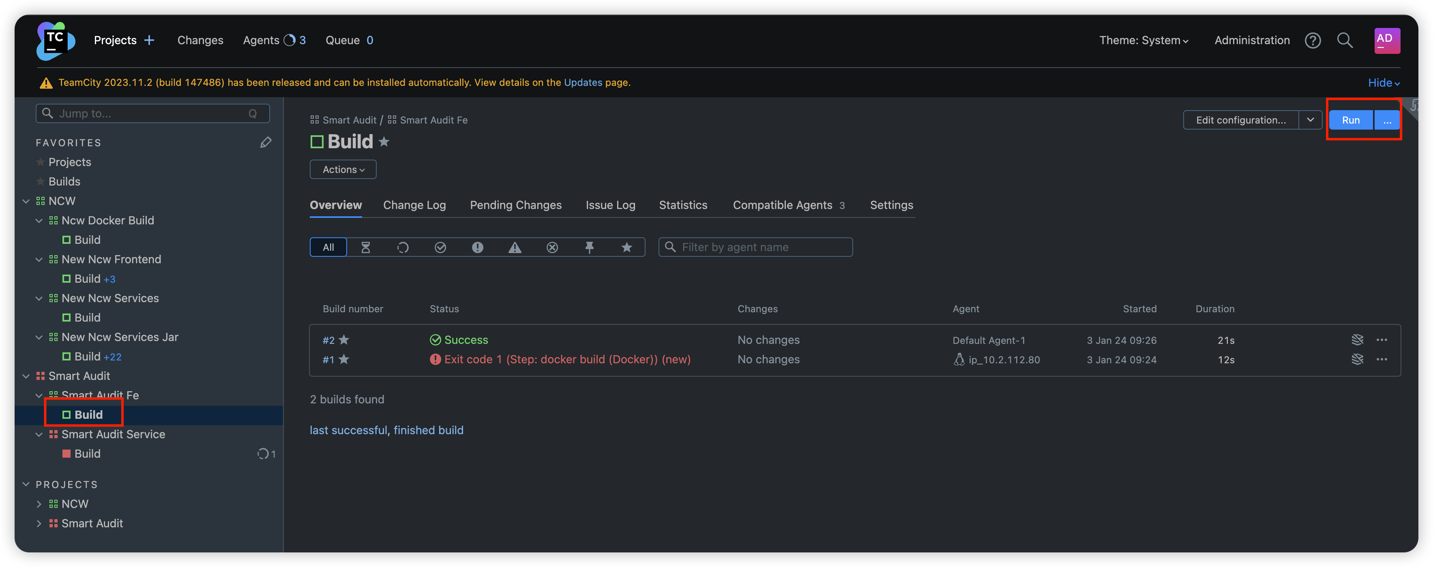
Task: Switch to the Change Log tab
Action: point(414,205)
